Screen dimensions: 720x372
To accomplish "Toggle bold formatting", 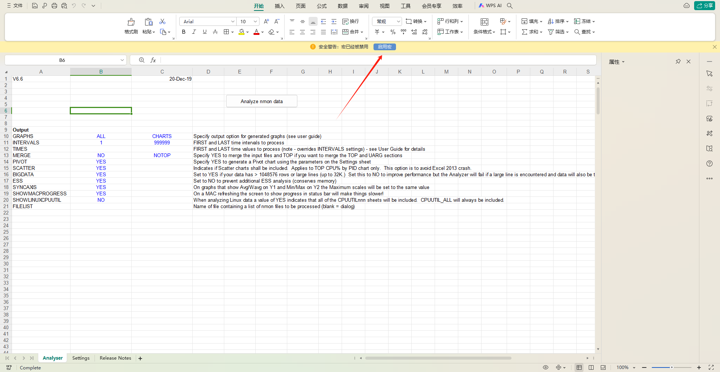I will [x=184, y=32].
